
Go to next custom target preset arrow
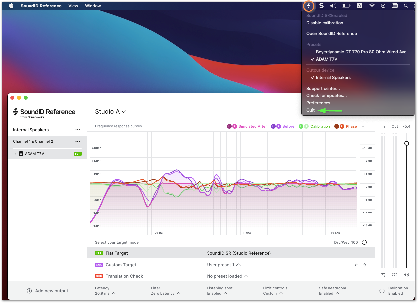(364, 265)
